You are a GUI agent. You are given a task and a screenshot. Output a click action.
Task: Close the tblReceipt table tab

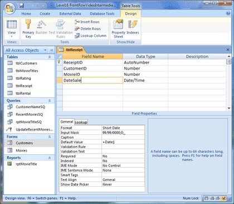[228, 50]
